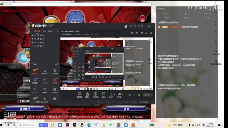Add a desktop screen capture source (桌面屏幕)

[80, 95]
